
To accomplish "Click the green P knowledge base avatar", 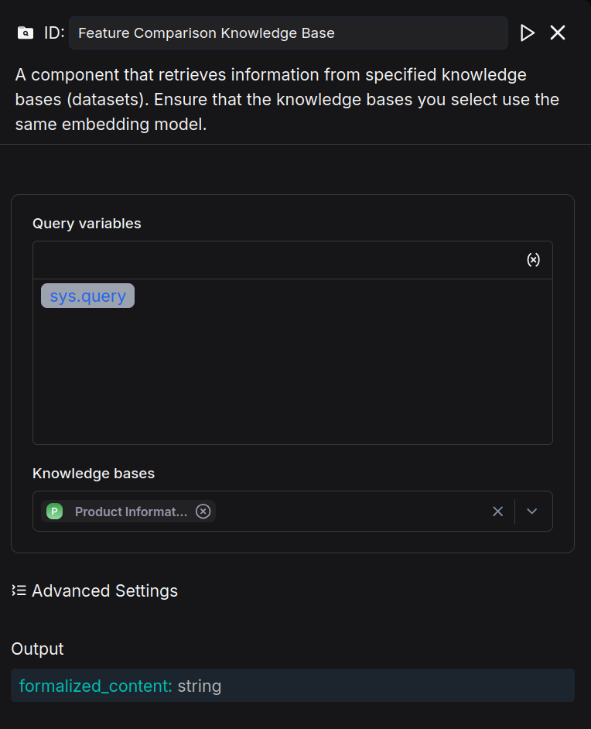I will point(54,512).
